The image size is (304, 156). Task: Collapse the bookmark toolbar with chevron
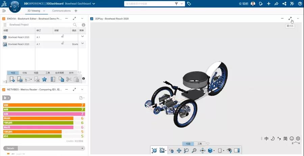[x=79, y=73]
